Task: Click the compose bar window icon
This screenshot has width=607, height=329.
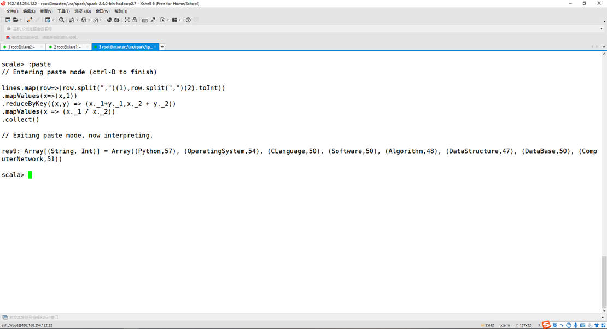Action: pos(4,317)
